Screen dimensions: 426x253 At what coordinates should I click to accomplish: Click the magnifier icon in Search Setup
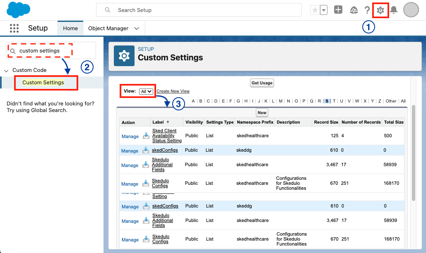coord(108,10)
